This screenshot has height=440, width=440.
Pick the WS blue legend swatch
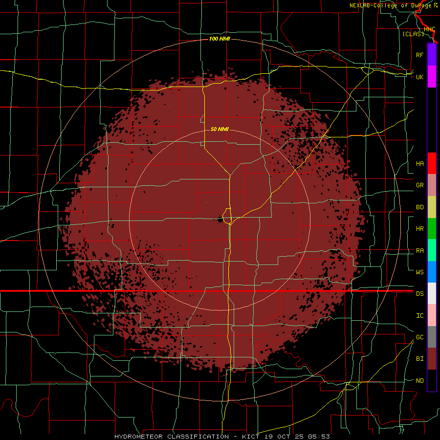(432, 272)
